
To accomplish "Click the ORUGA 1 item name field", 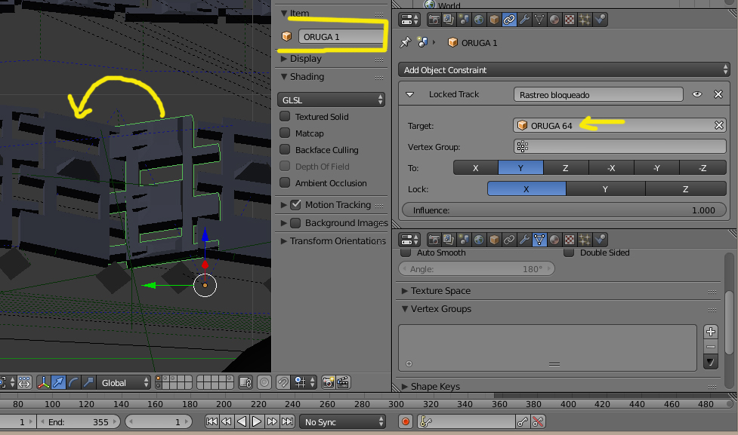I will [x=341, y=37].
